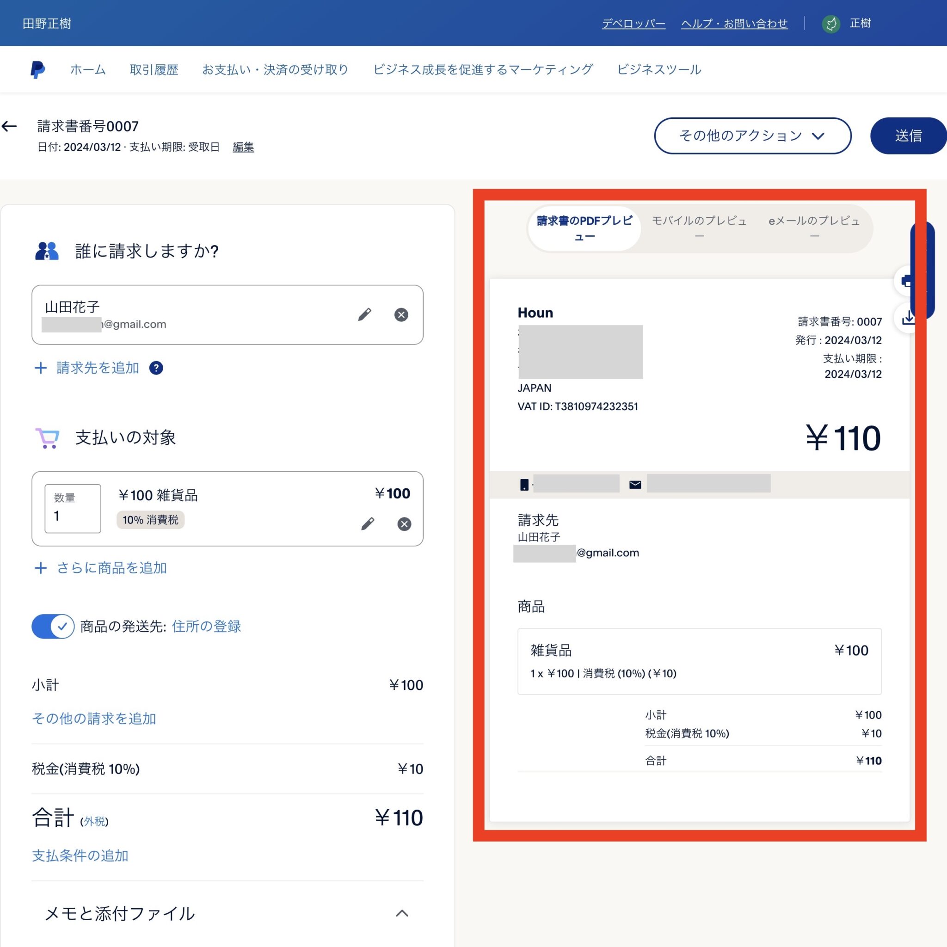
Task: Open the help tooltip next to 請求先を追加
Action: [x=155, y=368]
